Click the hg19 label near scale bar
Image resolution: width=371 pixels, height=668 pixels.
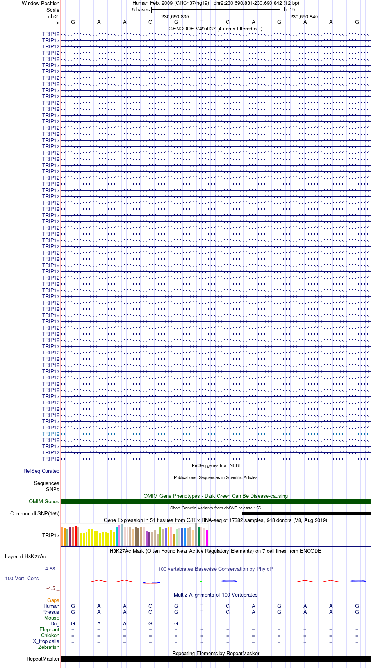click(289, 9)
